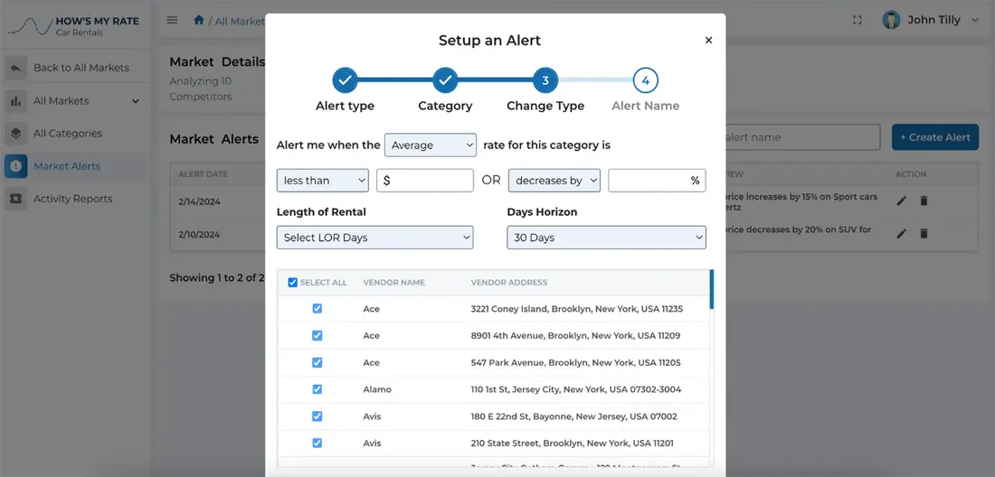
Task: Open Market Alerts in the sidebar
Action: point(66,166)
